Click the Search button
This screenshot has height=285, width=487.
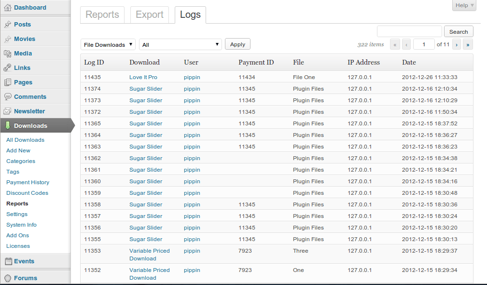(x=459, y=32)
